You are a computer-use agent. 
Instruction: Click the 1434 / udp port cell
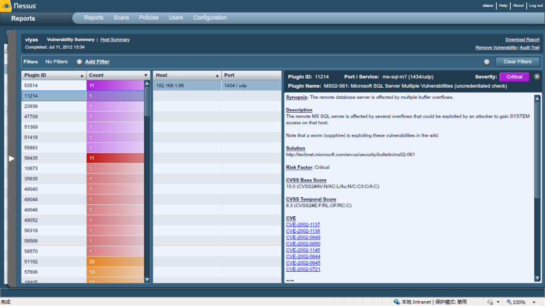pos(251,85)
